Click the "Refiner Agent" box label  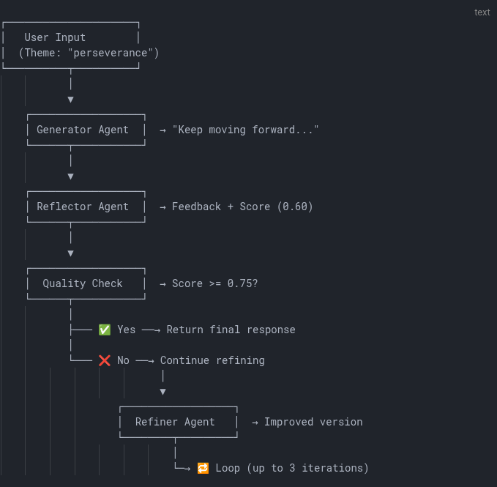click(175, 422)
